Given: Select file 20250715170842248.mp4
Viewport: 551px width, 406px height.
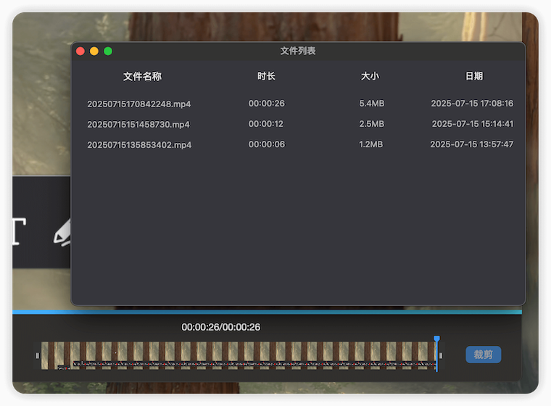Looking at the screenshot, I should pyautogui.click(x=139, y=104).
